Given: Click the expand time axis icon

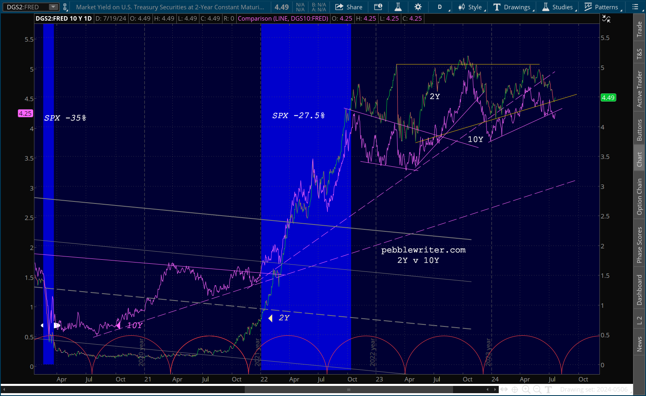Looking at the screenshot, I should (x=504, y=390).
